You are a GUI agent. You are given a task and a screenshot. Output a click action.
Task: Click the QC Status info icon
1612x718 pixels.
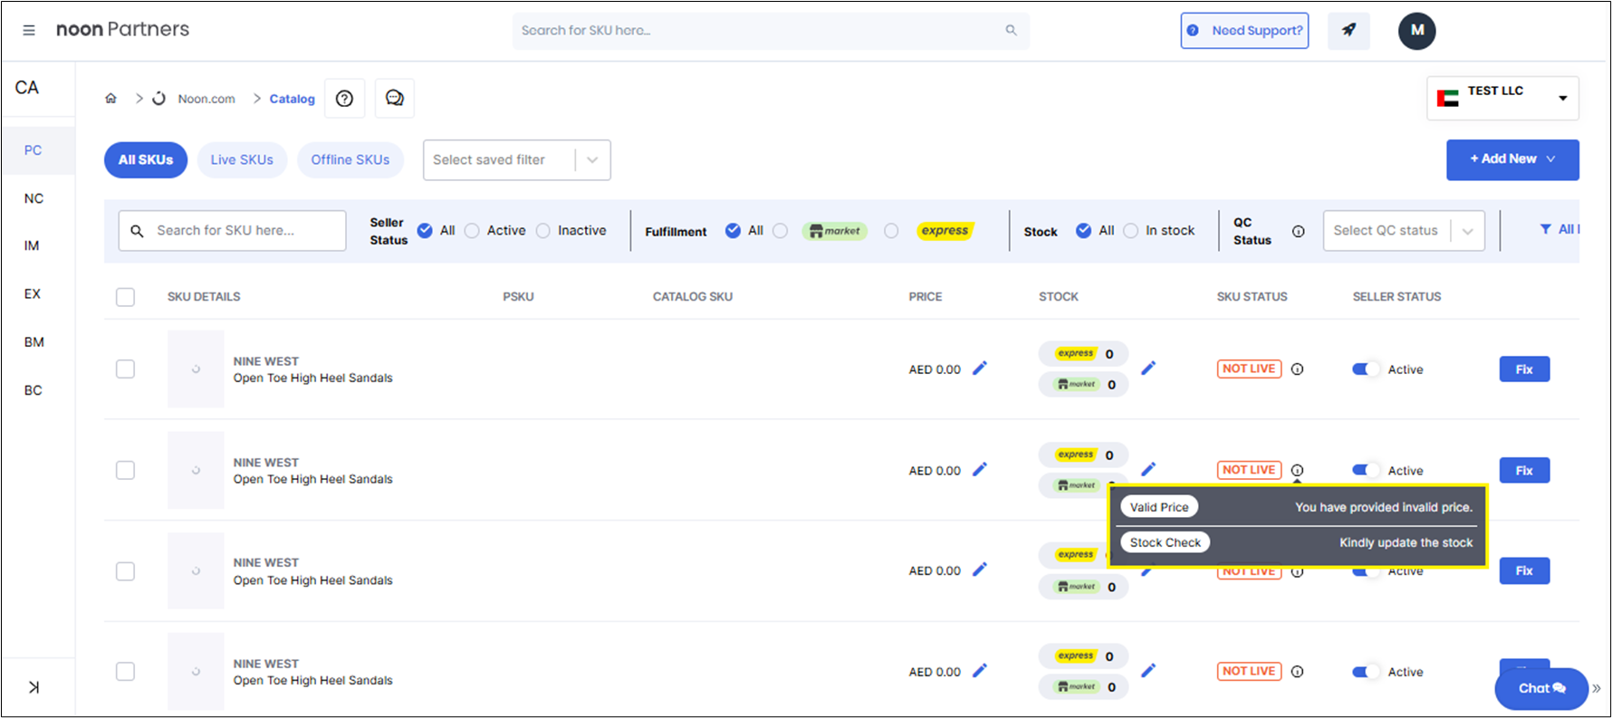click(1298, 231)
